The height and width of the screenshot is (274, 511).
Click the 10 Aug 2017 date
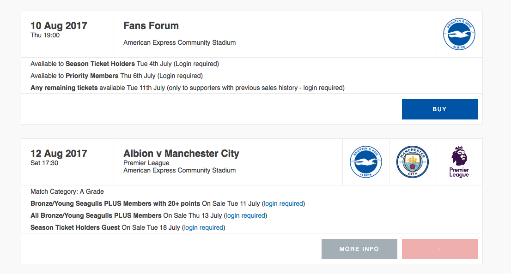click(59, 26)
